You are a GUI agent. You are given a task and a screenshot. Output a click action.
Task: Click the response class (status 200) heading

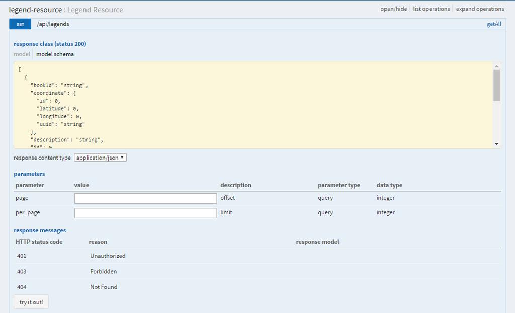coord(50,44)
